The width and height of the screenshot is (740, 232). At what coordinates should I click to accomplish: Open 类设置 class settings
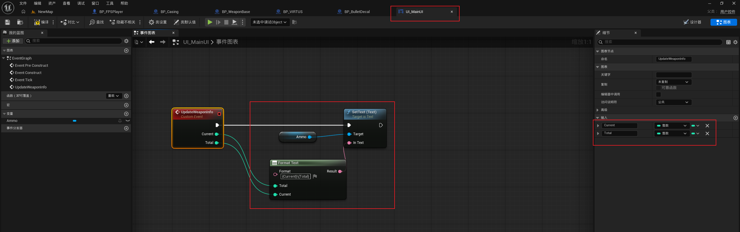click(158, 22)
